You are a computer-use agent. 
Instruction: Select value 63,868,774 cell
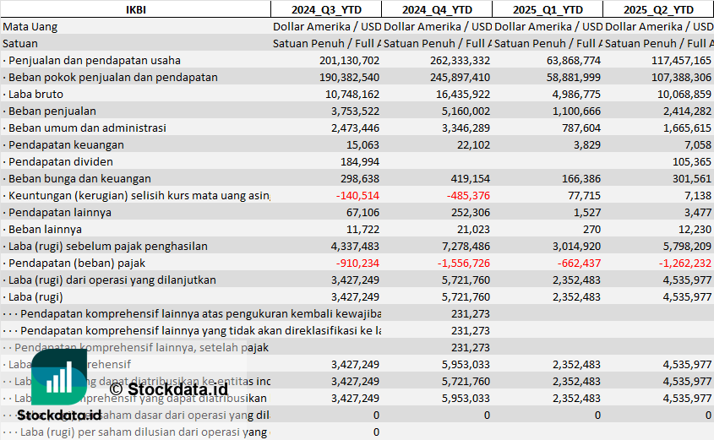coord(573,61)
